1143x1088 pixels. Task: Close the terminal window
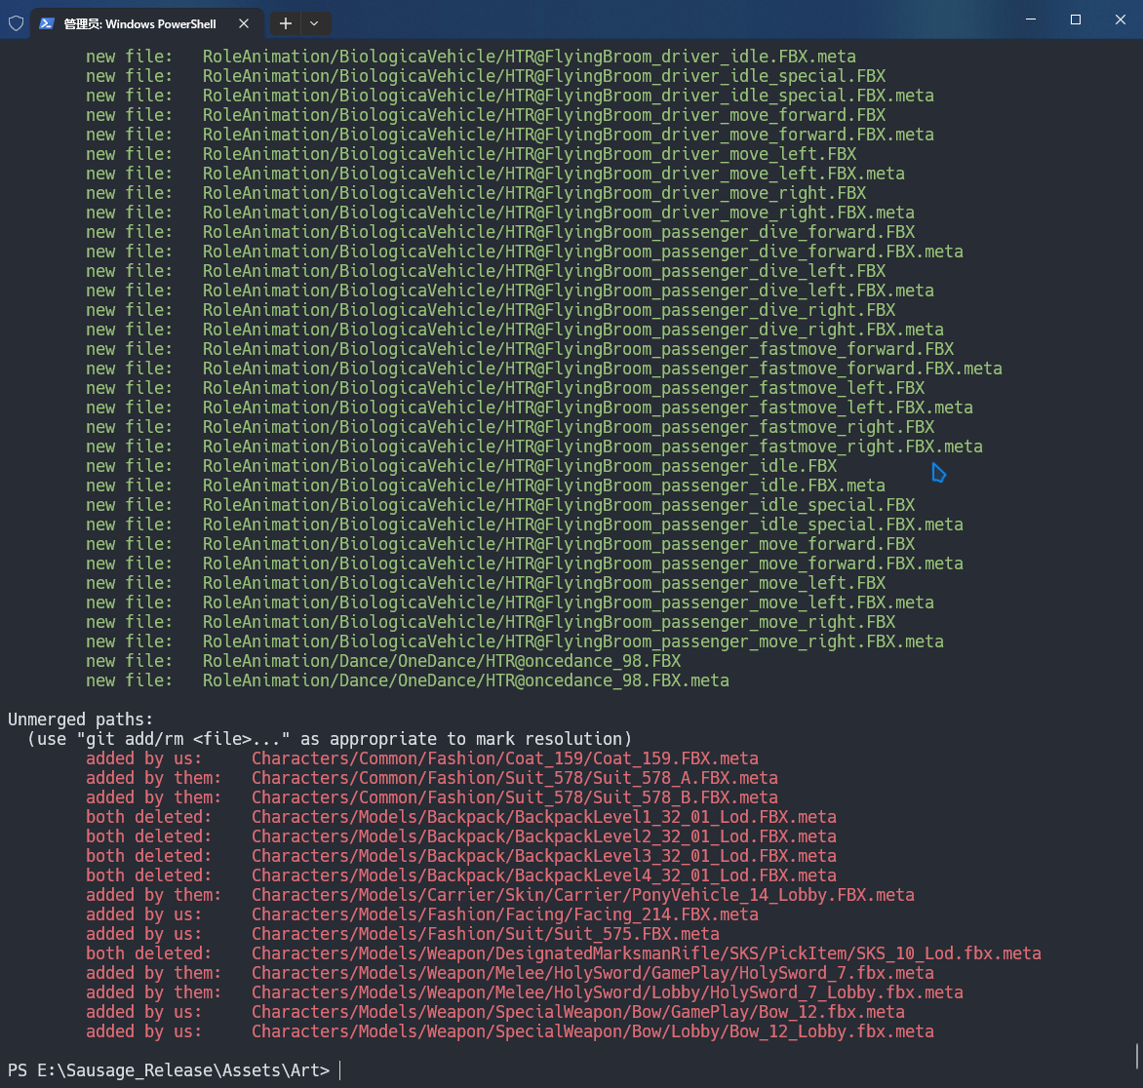1120,19
